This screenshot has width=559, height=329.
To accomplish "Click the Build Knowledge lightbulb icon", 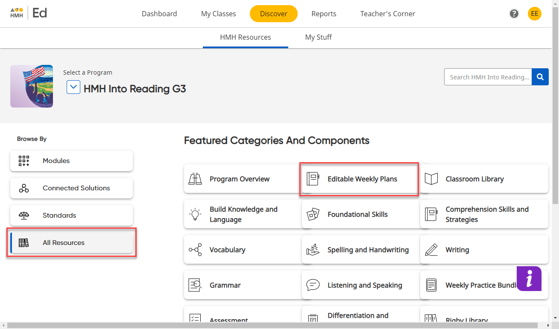I will click(195, 214).
